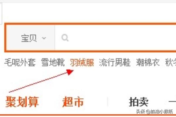176x117 pixels.
Task: Open the 流行男鞋 suggestion link
Action: pos(115,63)
